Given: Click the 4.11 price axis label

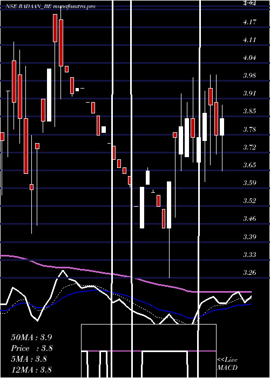Looking at the screenshot, I should pyautogui.click(x=249, y=40).
